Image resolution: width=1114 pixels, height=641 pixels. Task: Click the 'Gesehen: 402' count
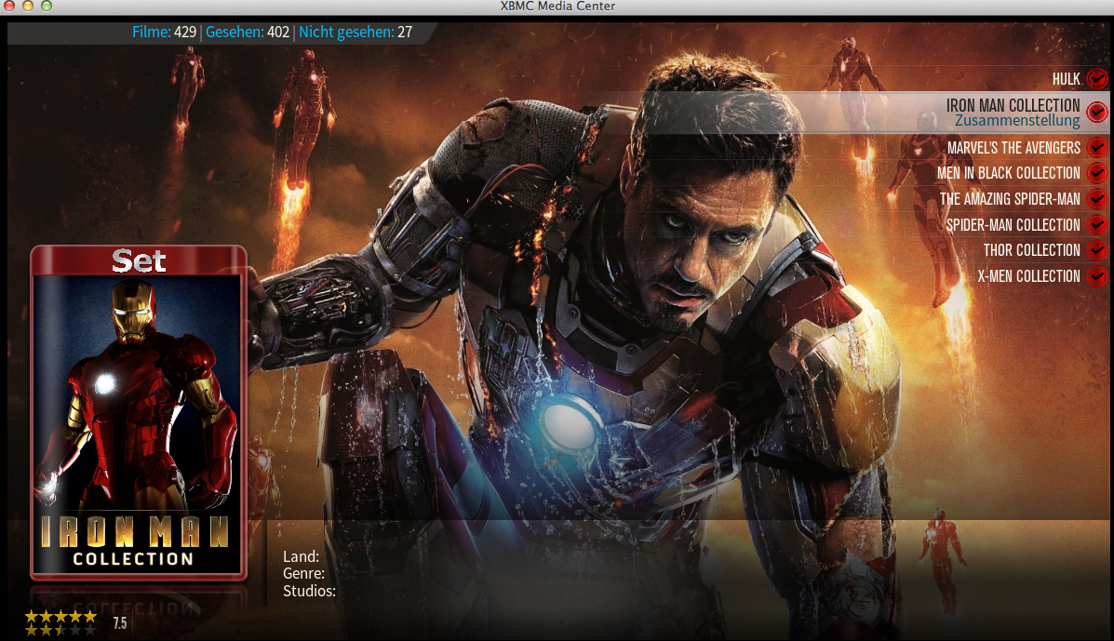tap(248, 32)
